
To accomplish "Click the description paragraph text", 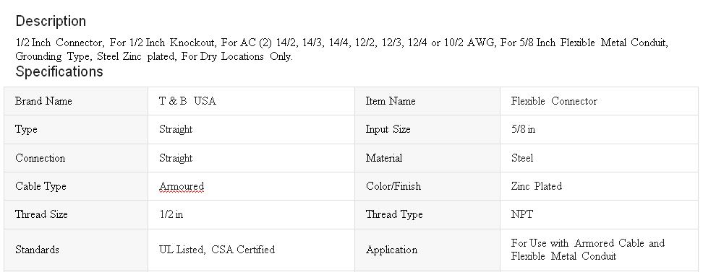I will 341,50.
